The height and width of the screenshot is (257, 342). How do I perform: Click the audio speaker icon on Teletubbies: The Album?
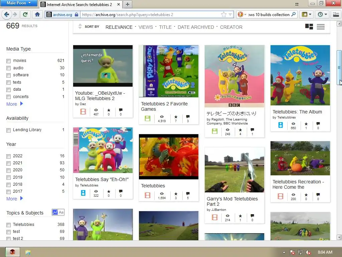click(x=281, y=125)
